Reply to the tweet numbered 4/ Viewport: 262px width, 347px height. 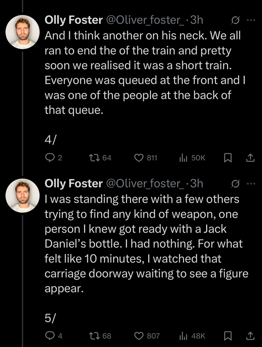tap(49, 157)
